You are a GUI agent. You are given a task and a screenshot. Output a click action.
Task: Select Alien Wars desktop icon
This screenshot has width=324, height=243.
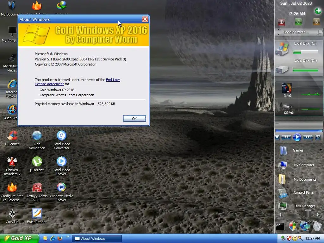12,112
